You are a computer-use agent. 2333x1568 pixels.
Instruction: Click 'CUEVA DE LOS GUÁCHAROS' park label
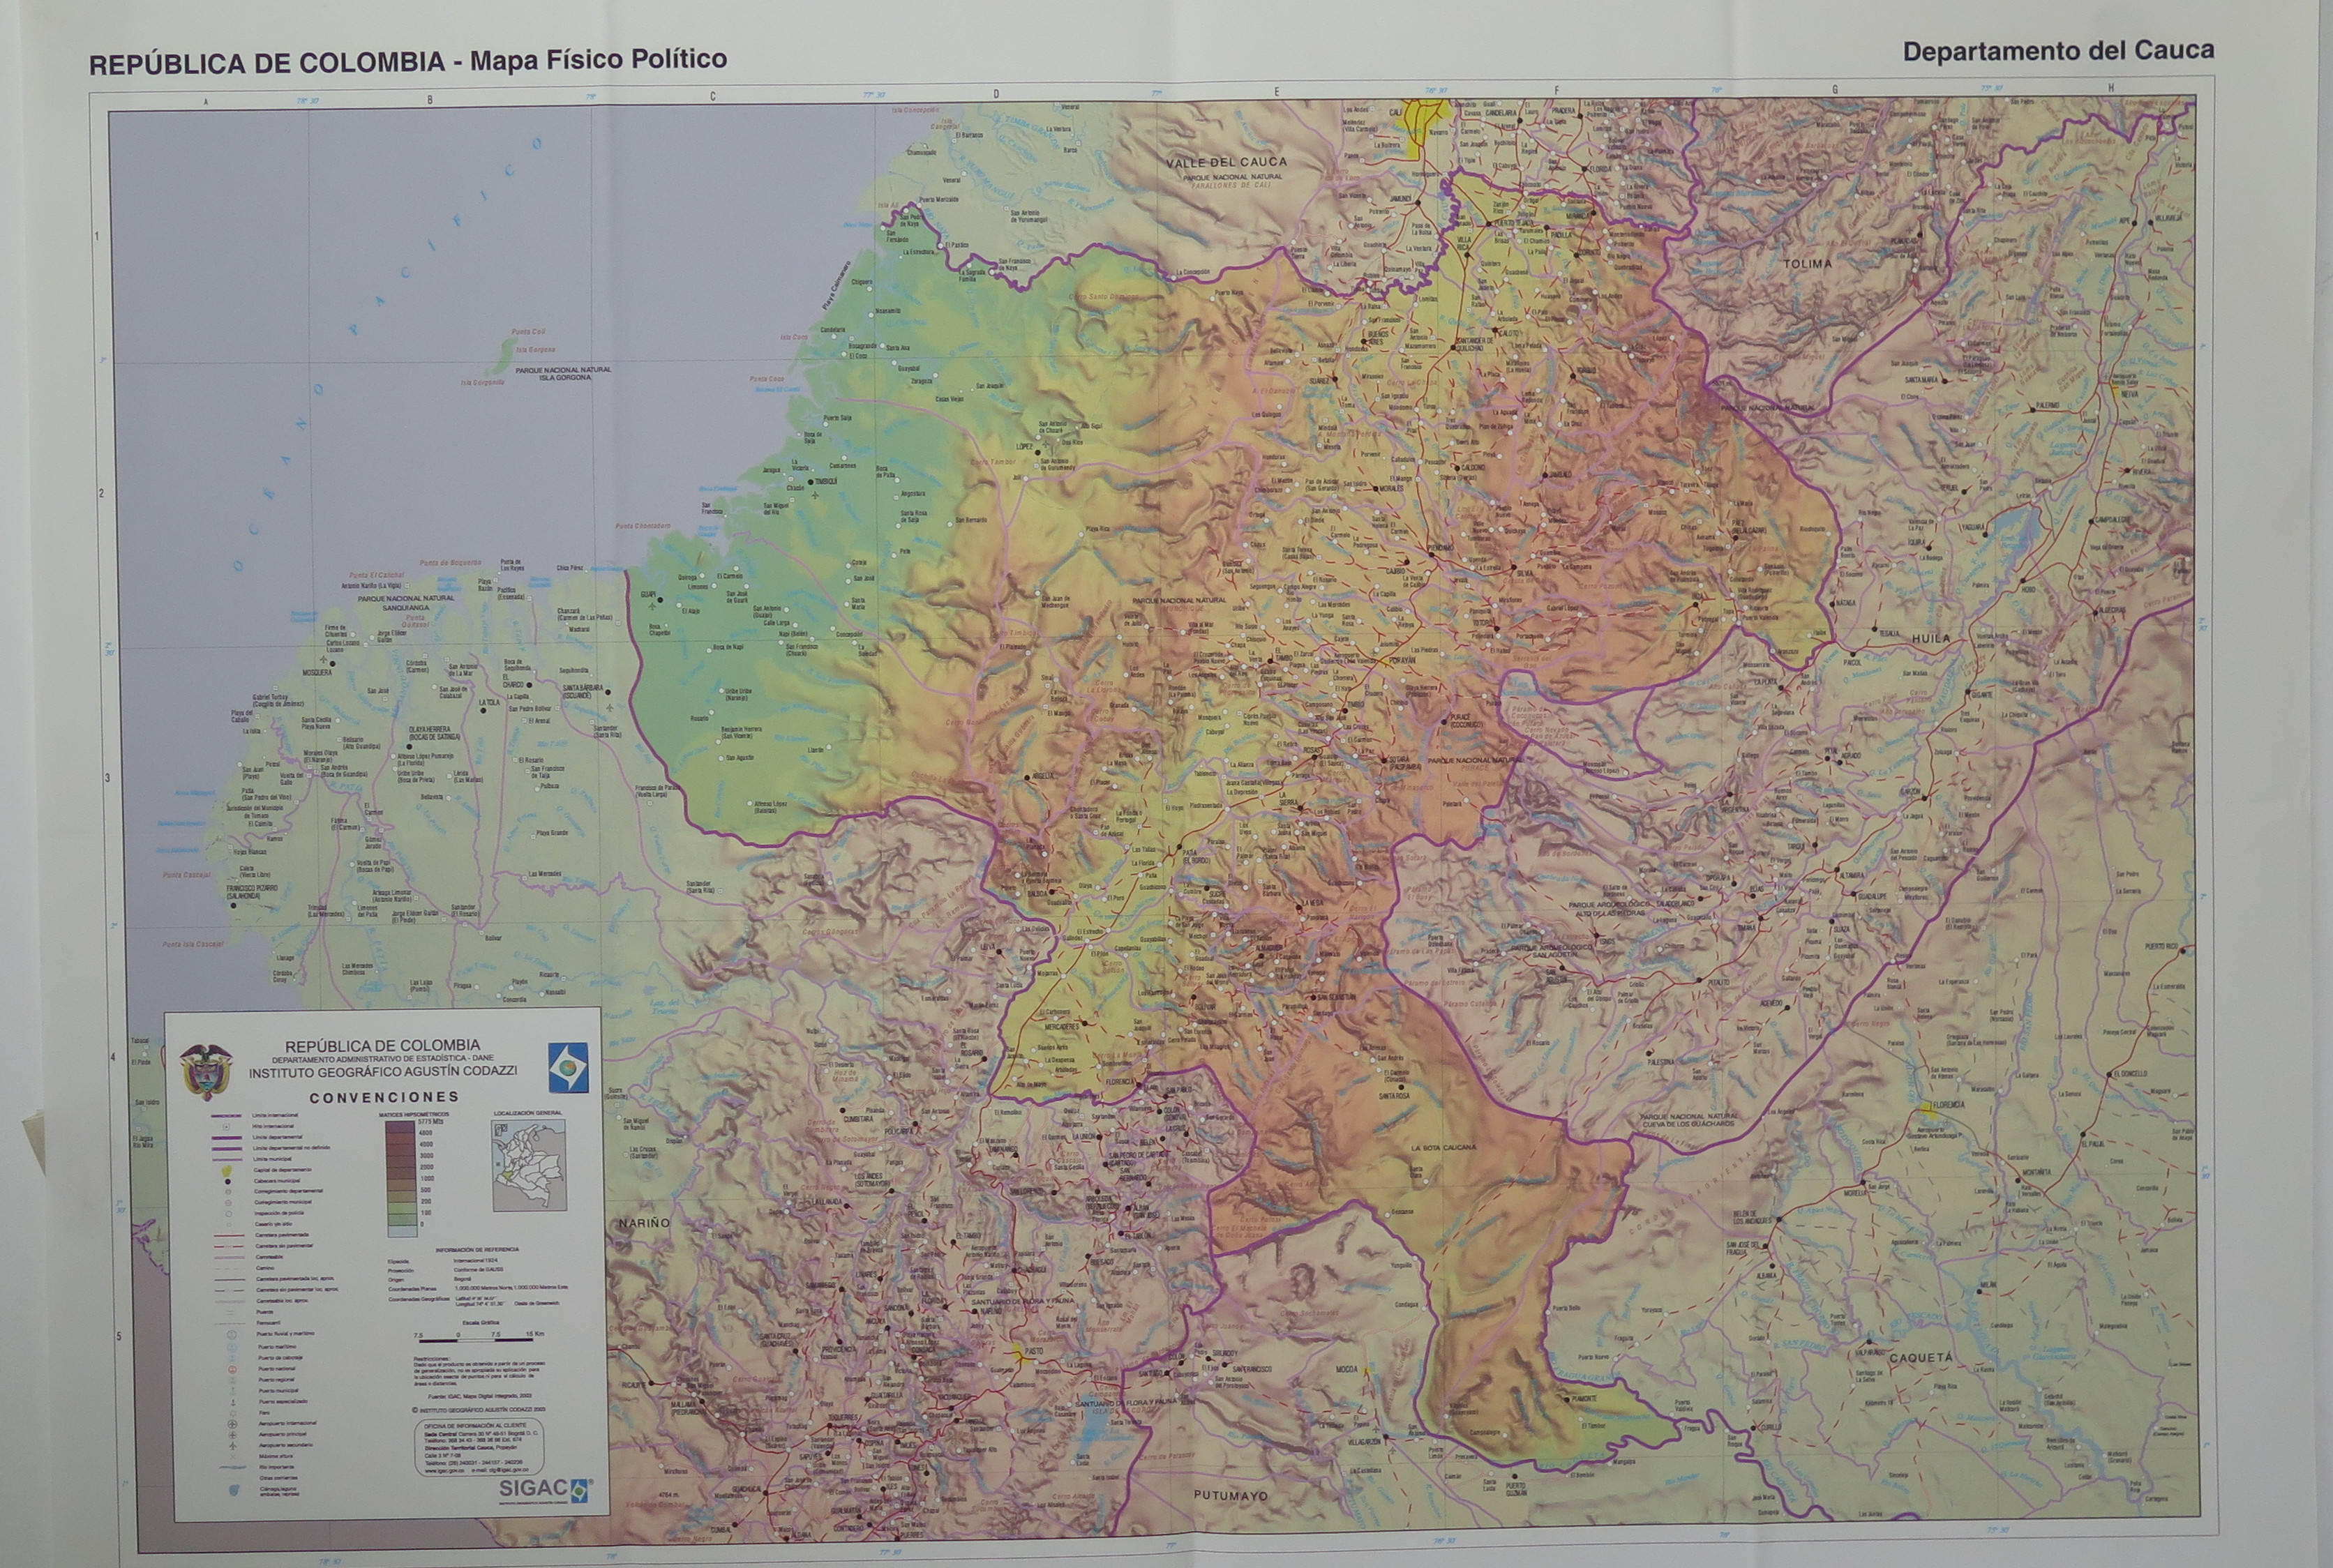(x=1688, y=1125)
